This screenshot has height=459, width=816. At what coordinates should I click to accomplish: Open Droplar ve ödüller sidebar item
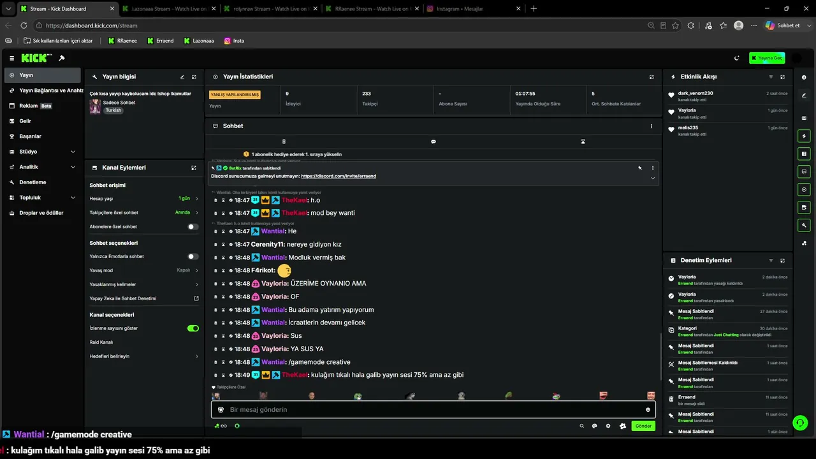(x=42, y=213)
